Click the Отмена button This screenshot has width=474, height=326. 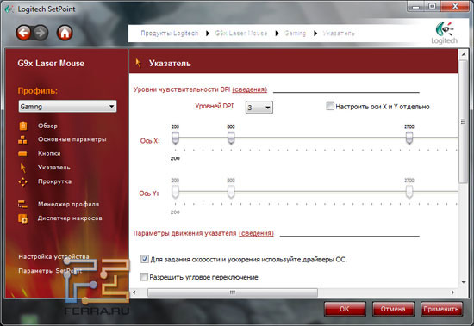[x=393, y=309]
